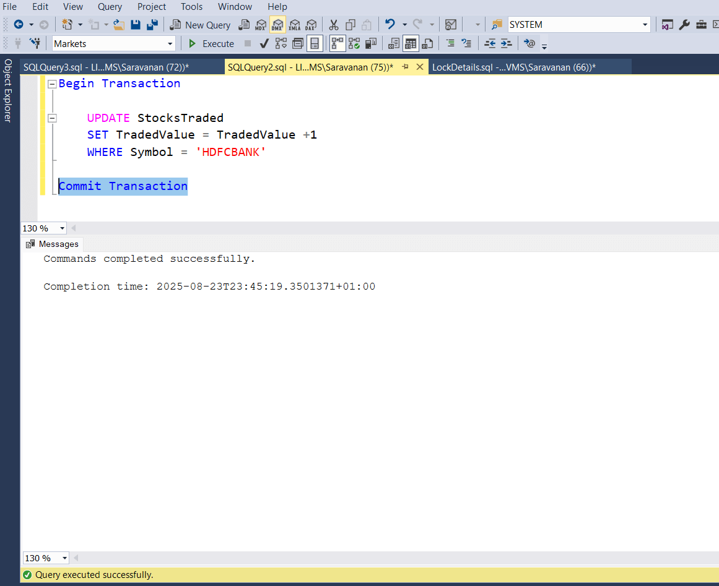
Task: Click the Find in Files icon
Action: point(497,25)
